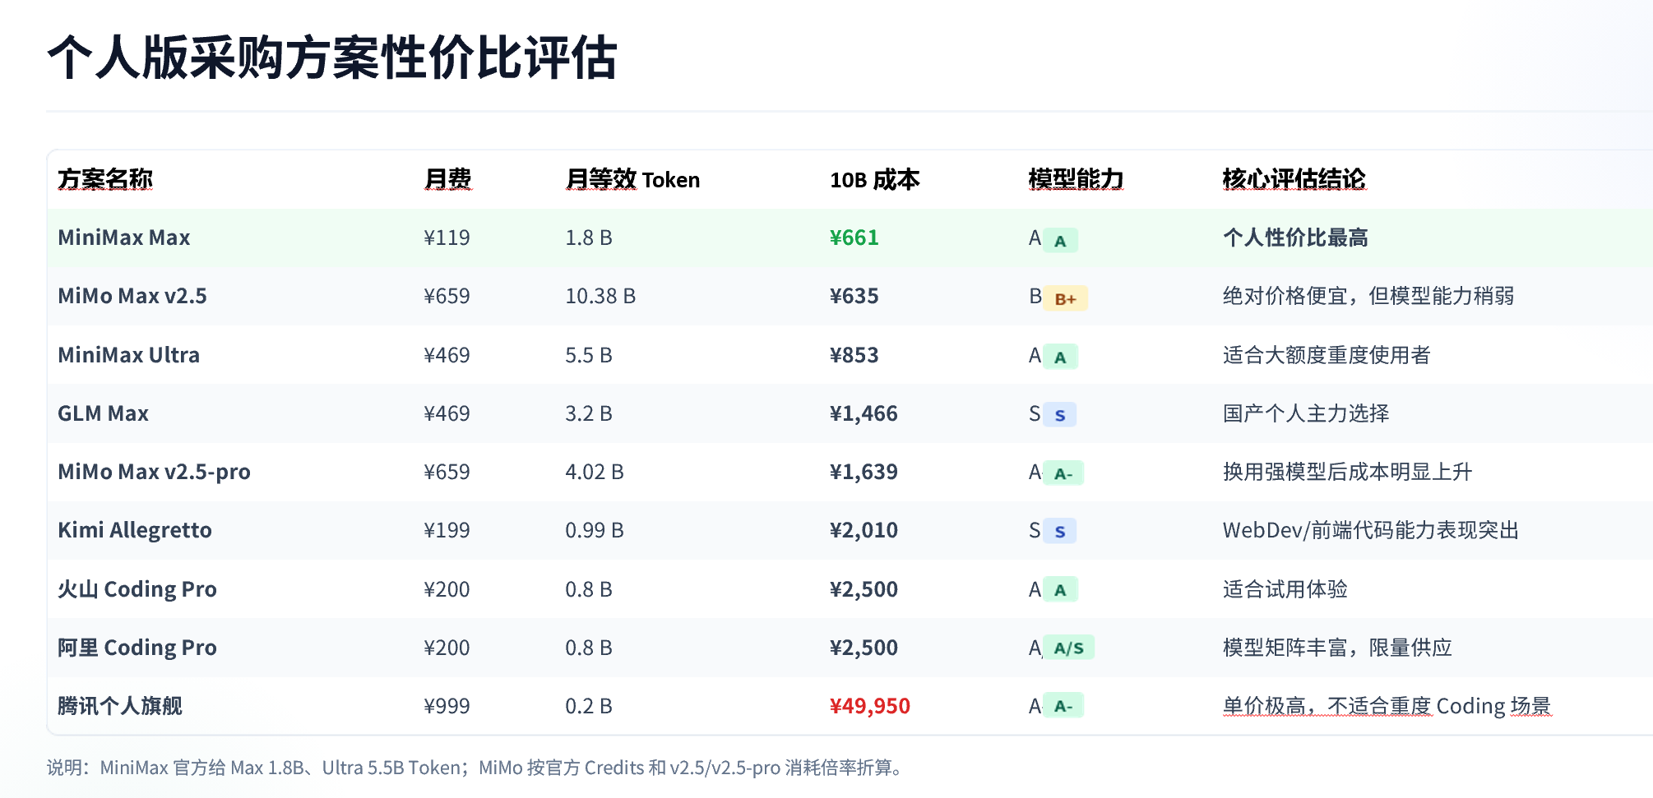Click the Kimi Allegretto plan name
Image resolution: width=1653 pixels, height=798 pixels.
pos(135,530)
